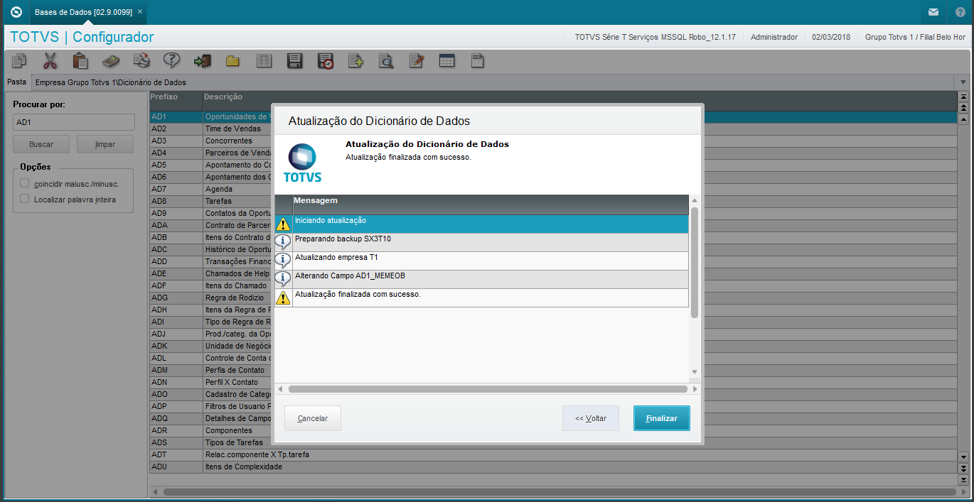The width and height of the screenshot is (974, 502).
Task: Click the info icon beside Alterando Campo AD1_MEMEOB
Action: [283, 279]
